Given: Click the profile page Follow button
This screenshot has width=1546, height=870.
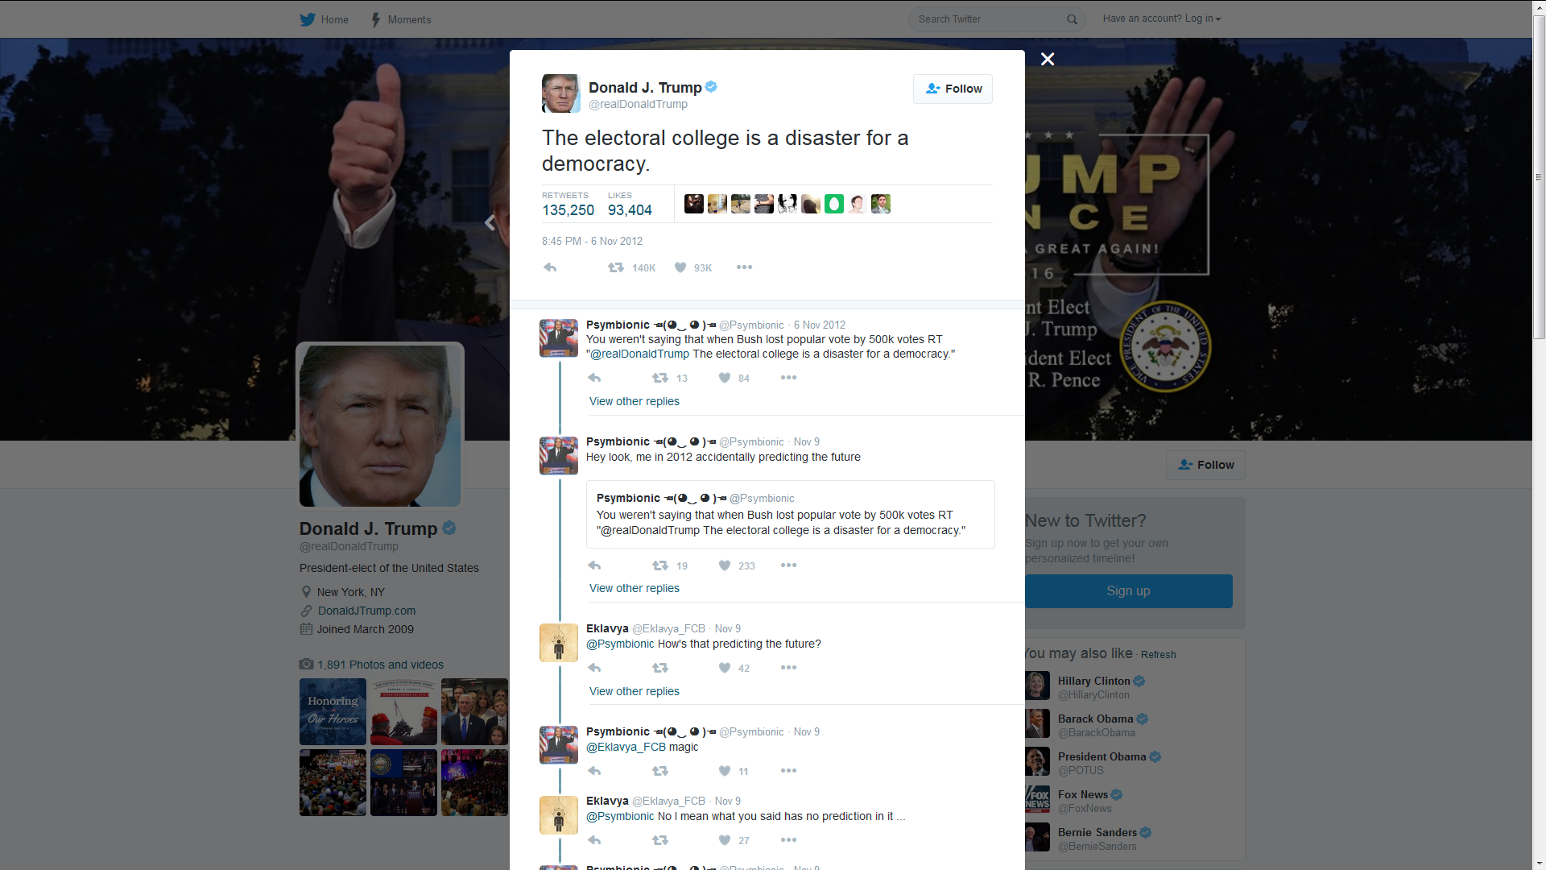Looking at the screenshot, I should (1205, 465).
